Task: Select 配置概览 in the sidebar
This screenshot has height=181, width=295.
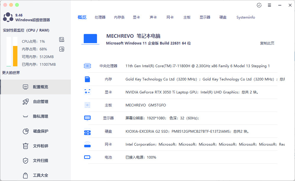Action: 35,87
